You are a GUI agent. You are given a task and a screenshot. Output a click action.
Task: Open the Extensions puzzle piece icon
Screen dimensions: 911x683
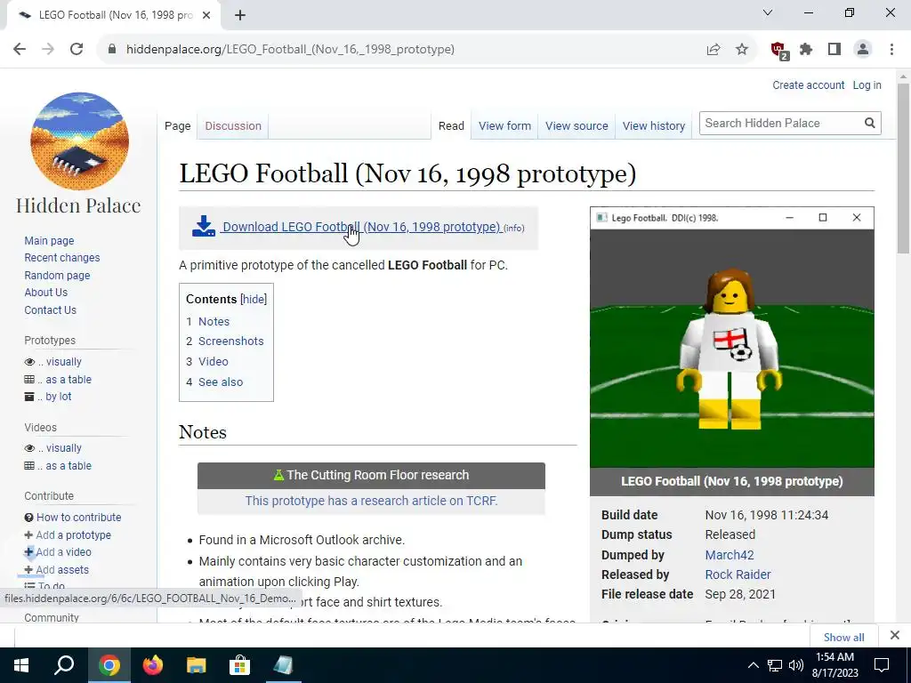[806, 50]
